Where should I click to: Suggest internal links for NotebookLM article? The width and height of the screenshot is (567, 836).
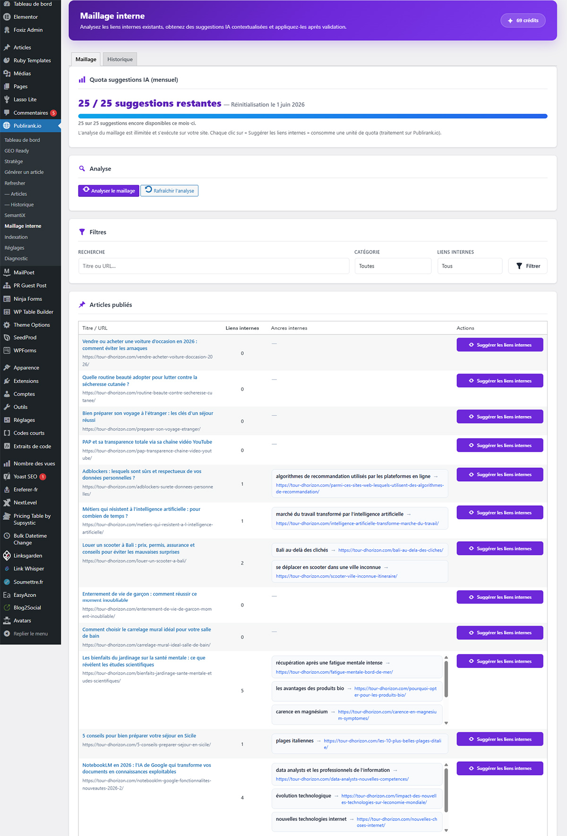point(500,768)
